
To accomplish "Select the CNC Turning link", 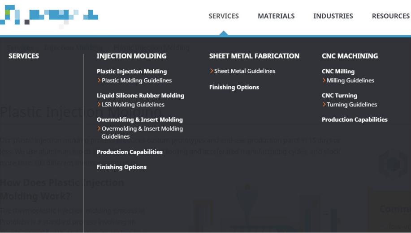I will (339, 96).
